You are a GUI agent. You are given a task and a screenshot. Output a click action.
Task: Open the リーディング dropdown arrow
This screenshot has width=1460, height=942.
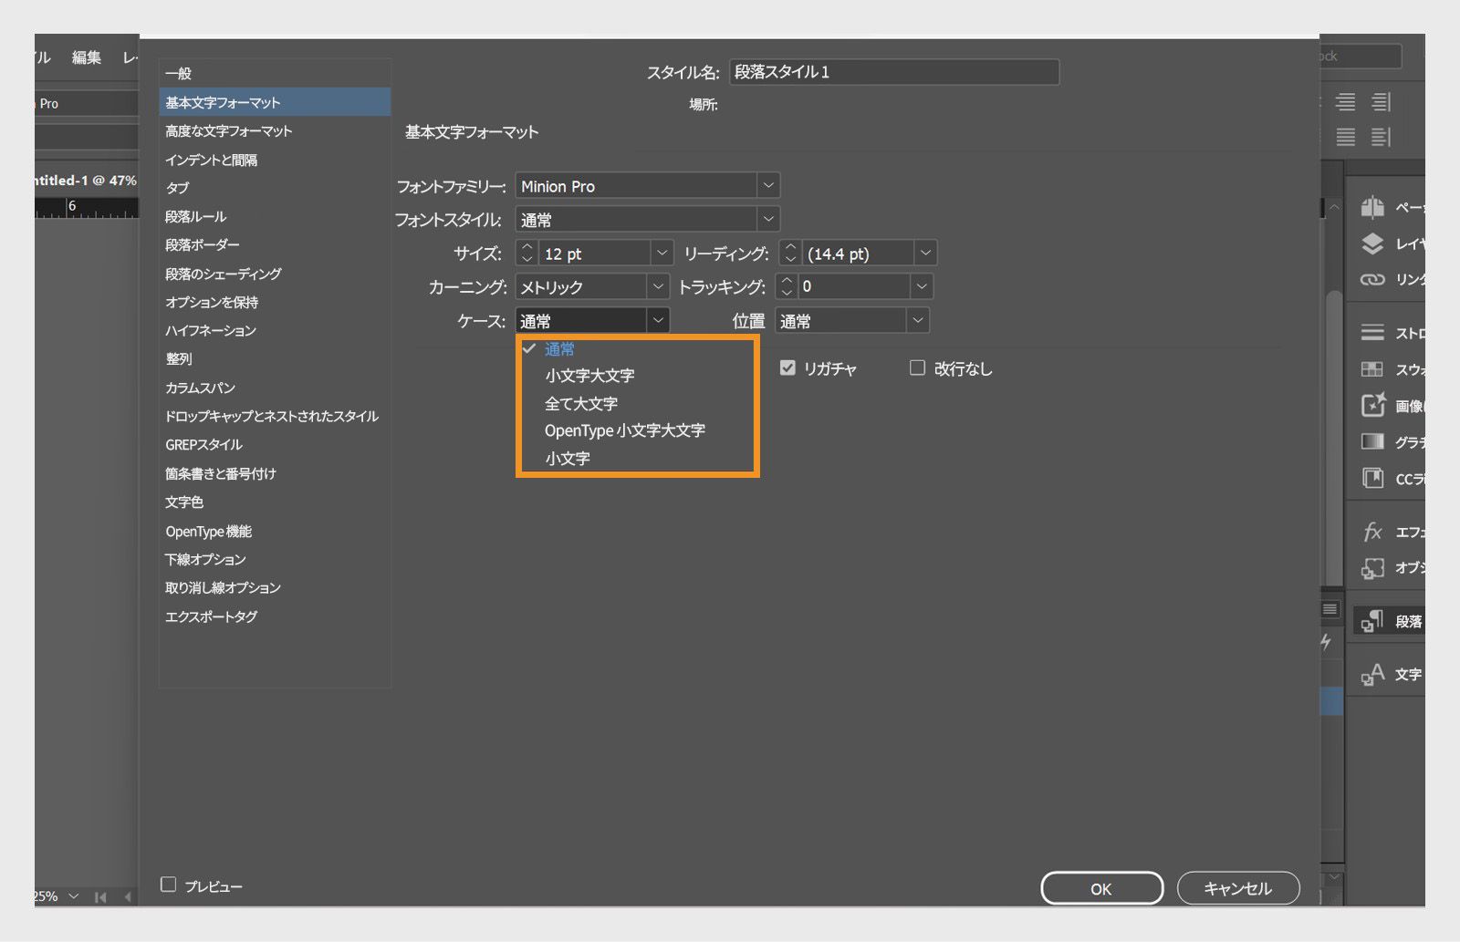point(925,253)
